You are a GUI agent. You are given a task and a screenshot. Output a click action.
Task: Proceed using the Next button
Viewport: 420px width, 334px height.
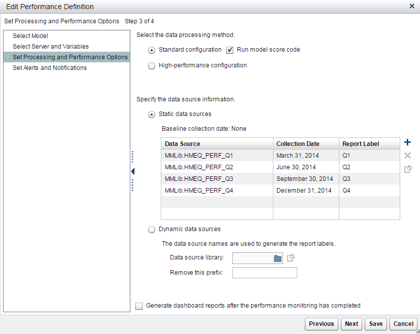point(351,324)
